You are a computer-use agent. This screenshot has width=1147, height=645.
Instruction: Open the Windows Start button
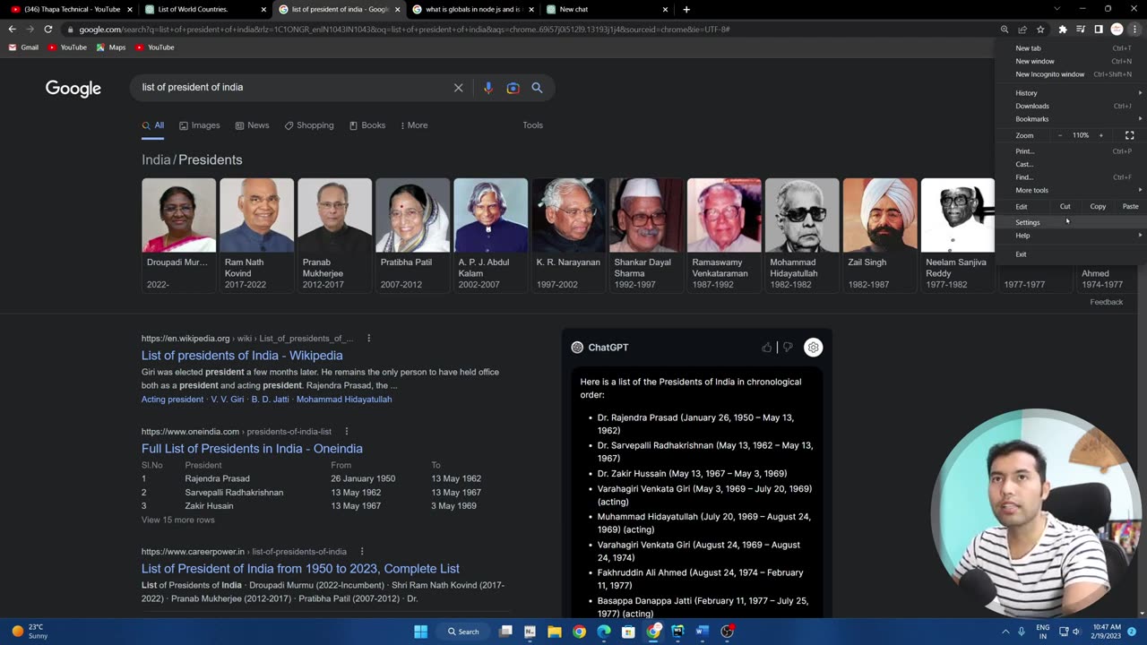420,632
